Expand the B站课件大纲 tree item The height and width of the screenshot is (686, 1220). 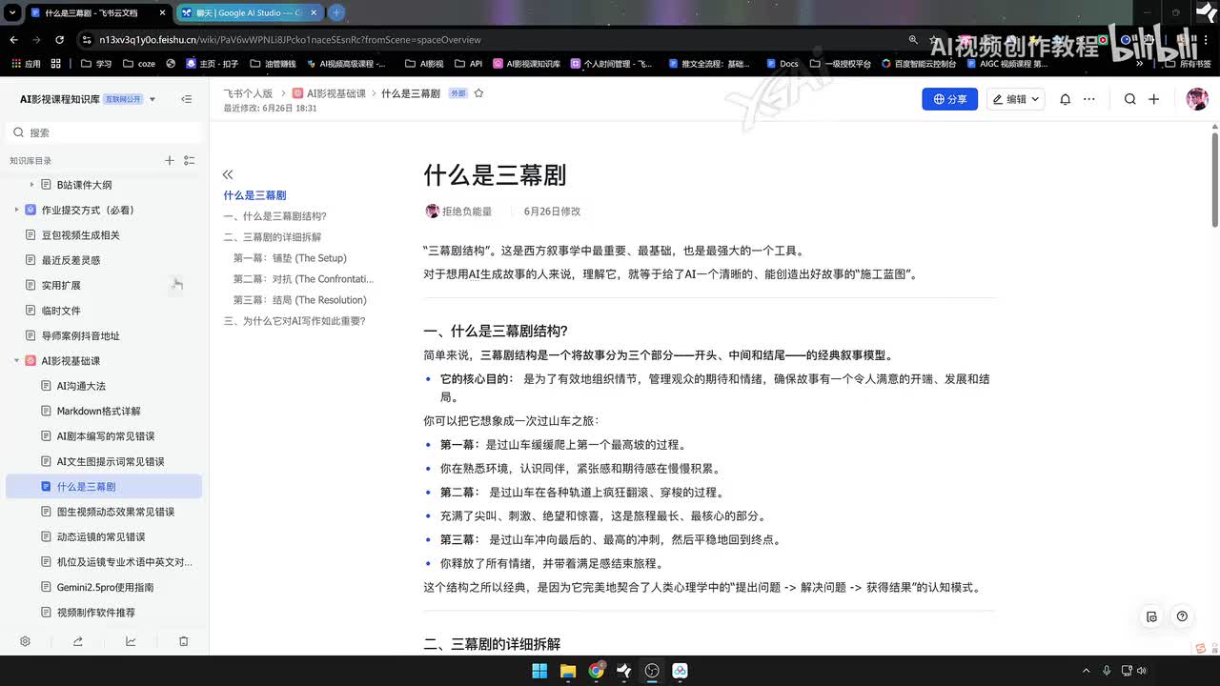[31, 185]
